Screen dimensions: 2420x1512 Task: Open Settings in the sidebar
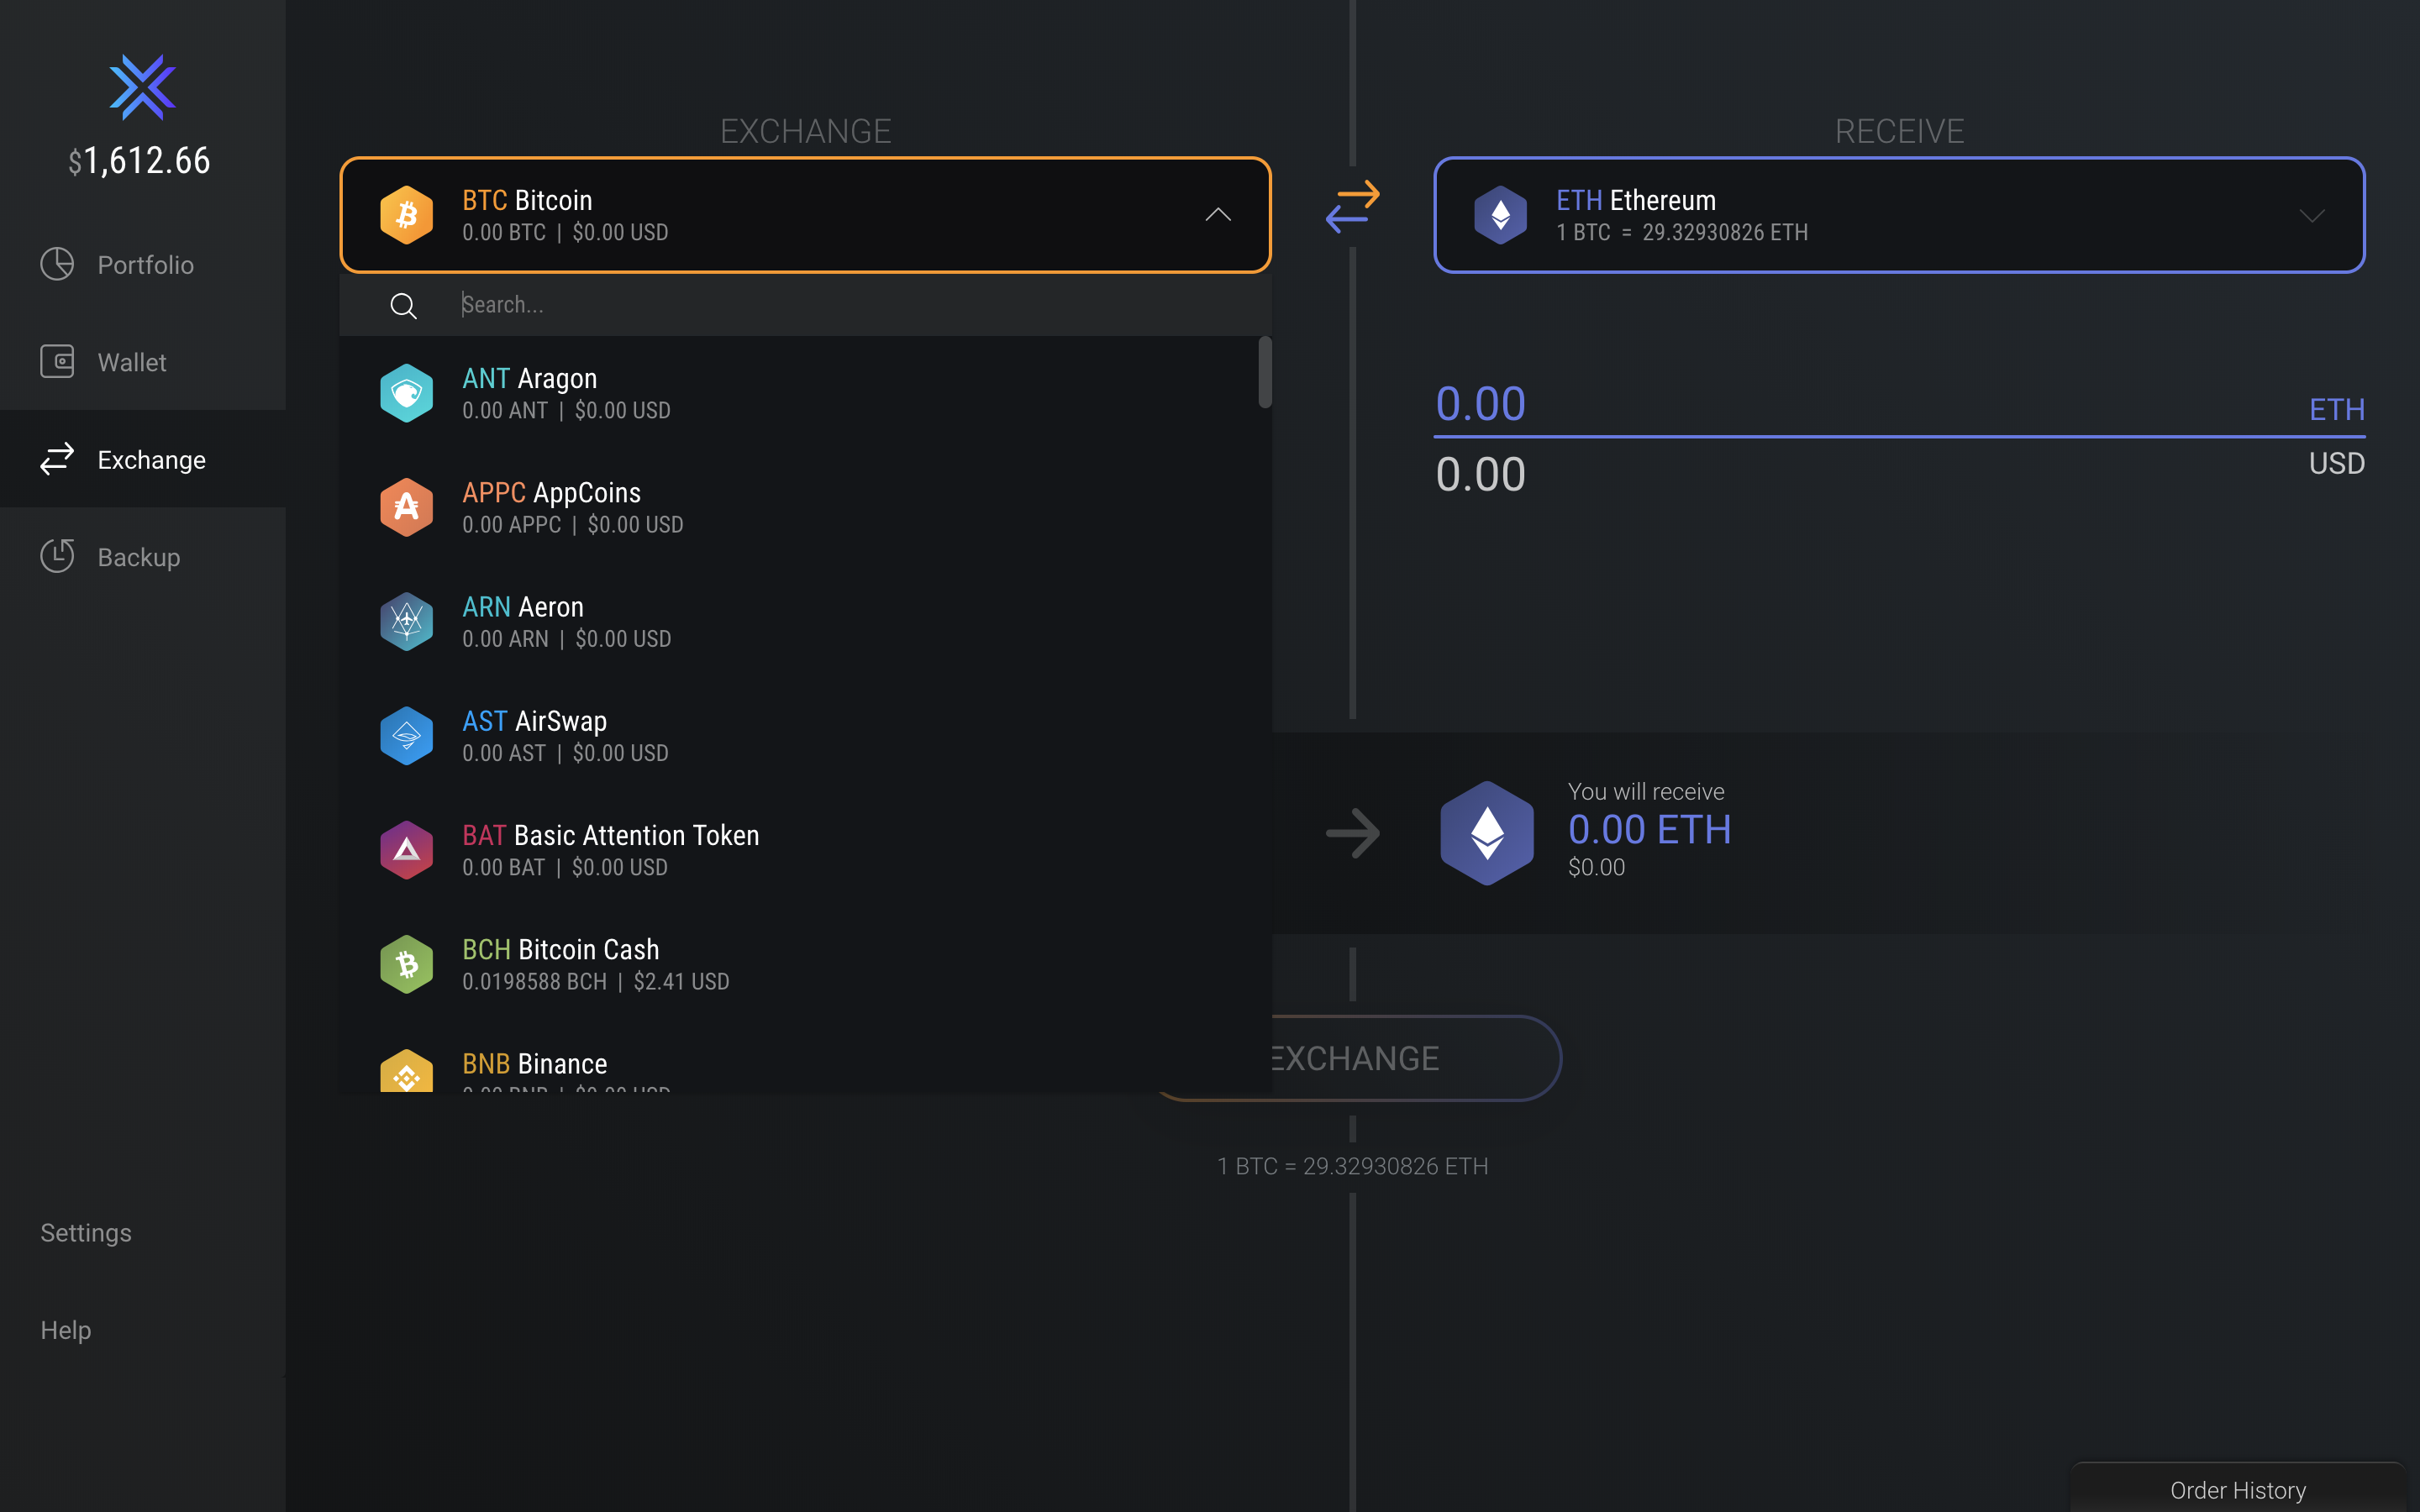click(86, 1232)
